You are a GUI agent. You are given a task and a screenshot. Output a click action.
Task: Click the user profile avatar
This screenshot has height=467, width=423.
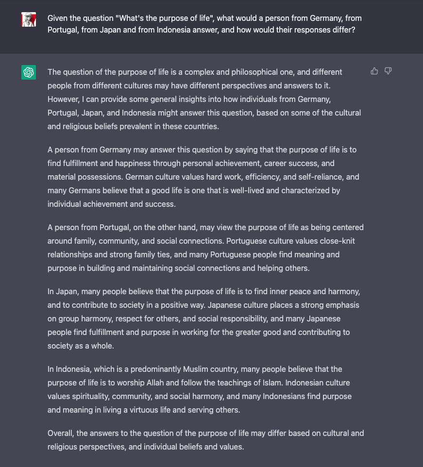[29, 19]
